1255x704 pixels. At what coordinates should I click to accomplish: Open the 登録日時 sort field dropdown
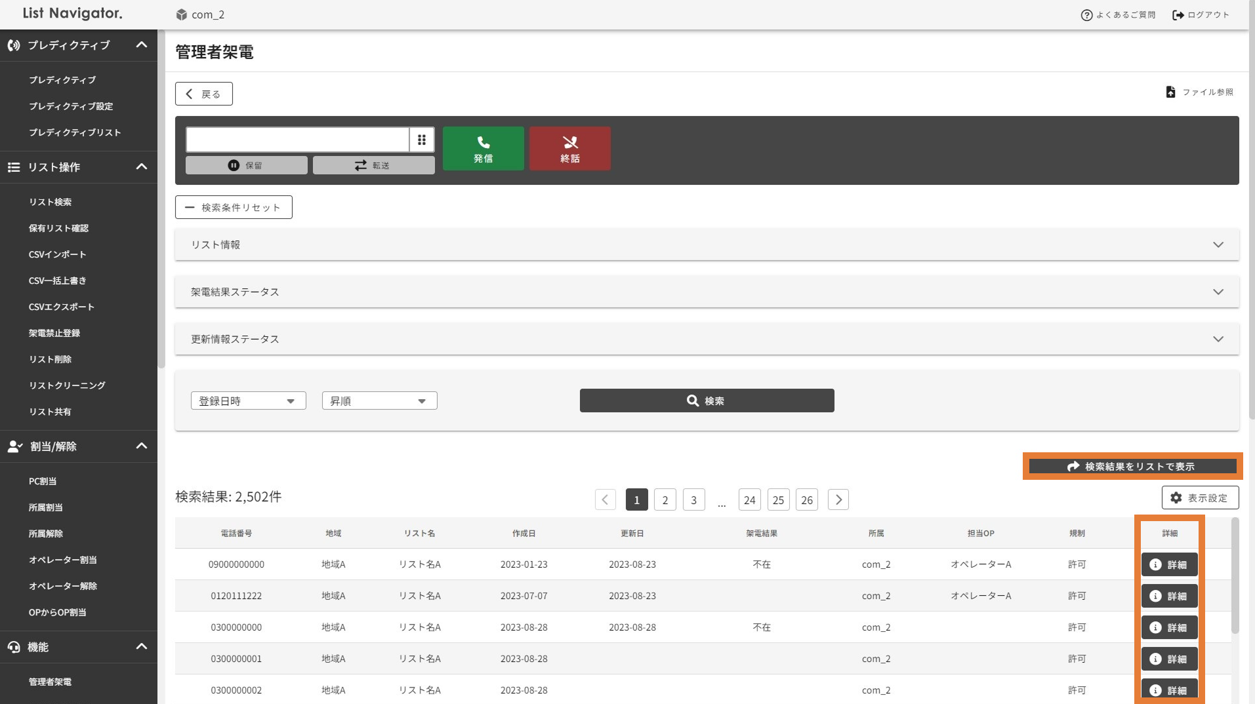pos(248,401)
